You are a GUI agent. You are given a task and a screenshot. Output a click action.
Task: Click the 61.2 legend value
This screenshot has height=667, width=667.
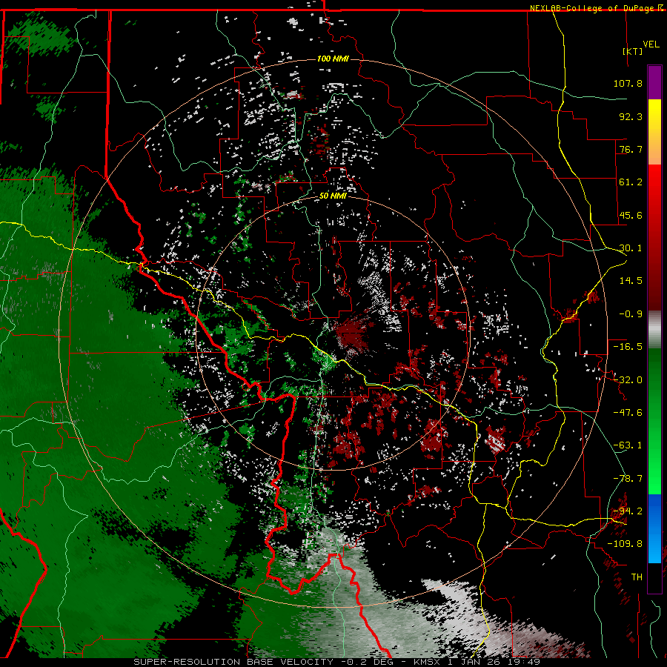(x=631, y=182)
